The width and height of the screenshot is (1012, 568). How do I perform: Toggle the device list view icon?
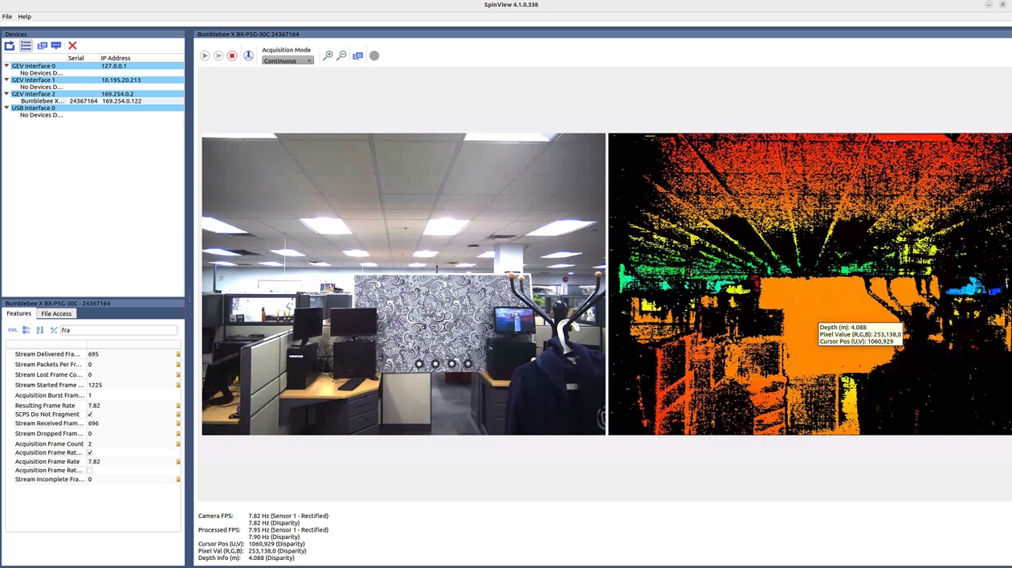coord(26,46)
